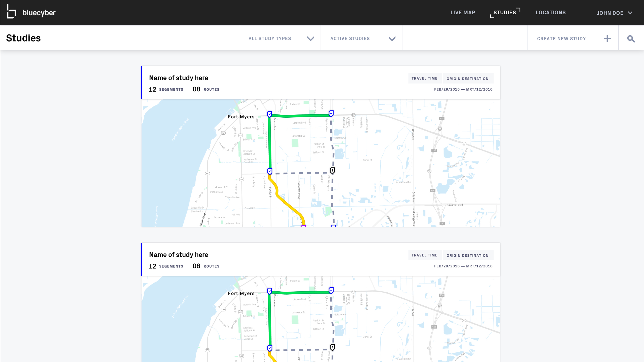Open the first 'Name of study here' title
The height and width of the screenshot is (362, 644).
tap(179, 78)
